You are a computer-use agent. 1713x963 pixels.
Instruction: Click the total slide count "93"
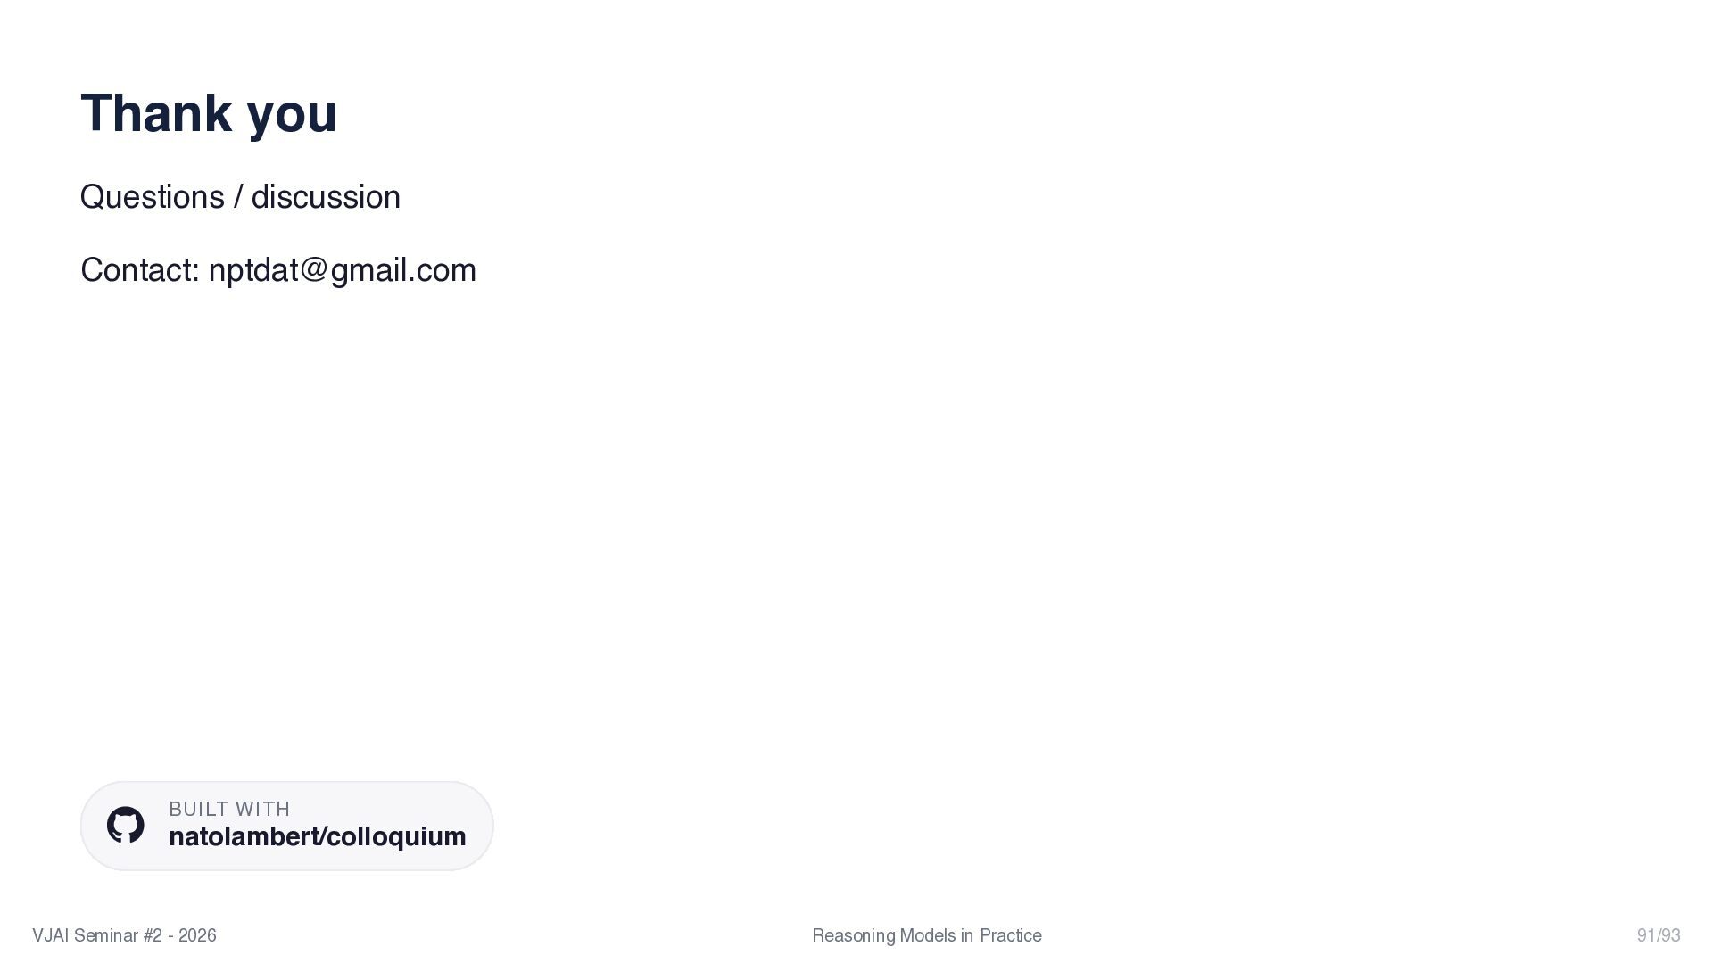point(1670,935)
